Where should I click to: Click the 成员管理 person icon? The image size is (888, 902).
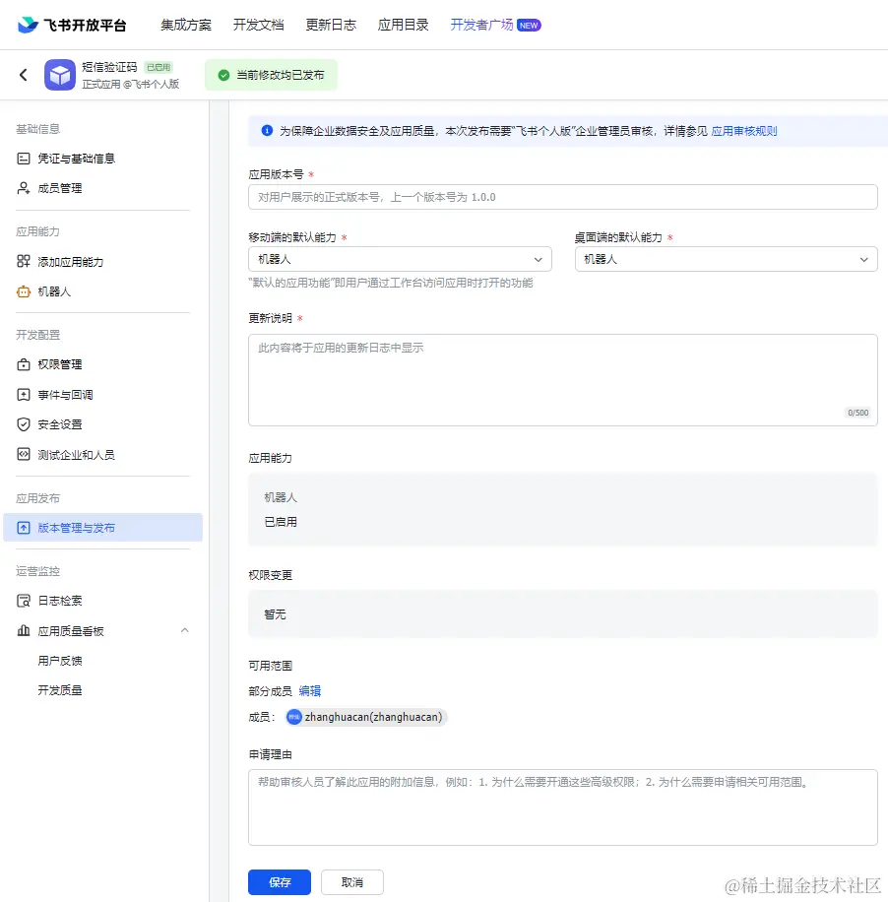click(24, 188)
